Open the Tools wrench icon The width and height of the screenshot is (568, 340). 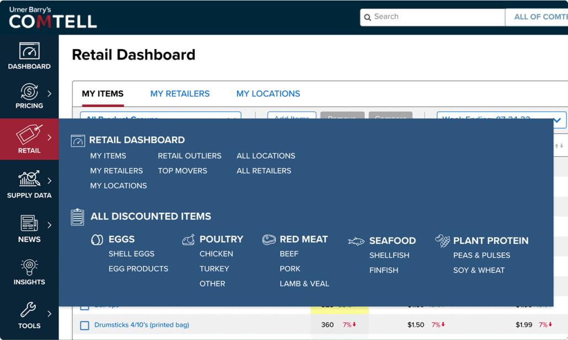(28, 310)
